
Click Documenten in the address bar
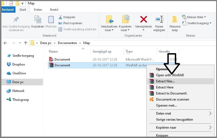pos(67,43)
